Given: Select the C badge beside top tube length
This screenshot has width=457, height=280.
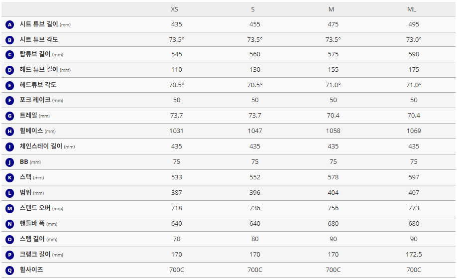Looking at the screenshot, I should (9, 55).
